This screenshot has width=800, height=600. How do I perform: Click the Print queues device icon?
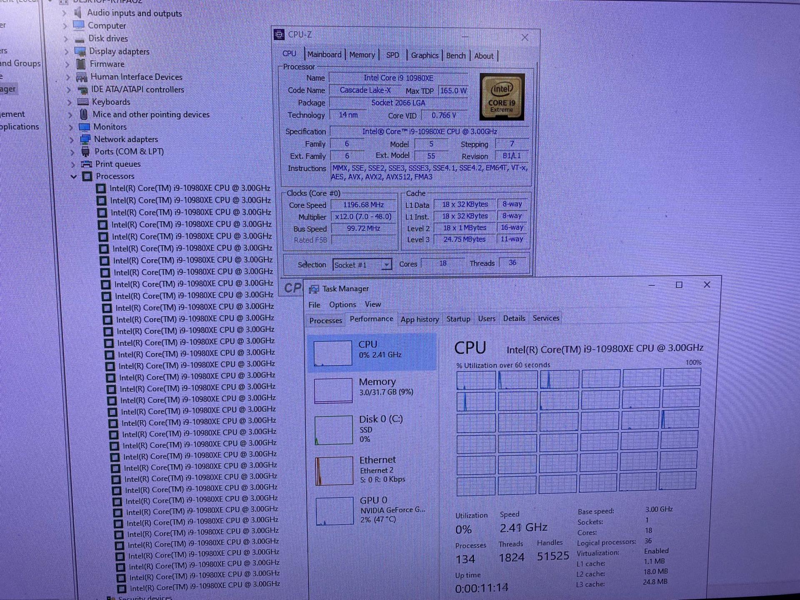tap(87, 164)
